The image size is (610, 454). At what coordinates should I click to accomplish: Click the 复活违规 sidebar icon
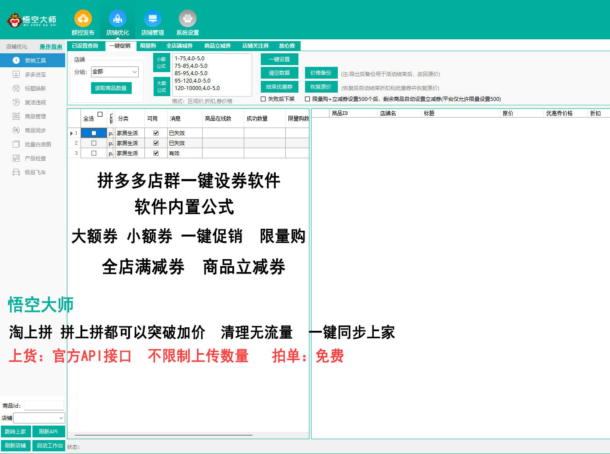pos(16,102)
